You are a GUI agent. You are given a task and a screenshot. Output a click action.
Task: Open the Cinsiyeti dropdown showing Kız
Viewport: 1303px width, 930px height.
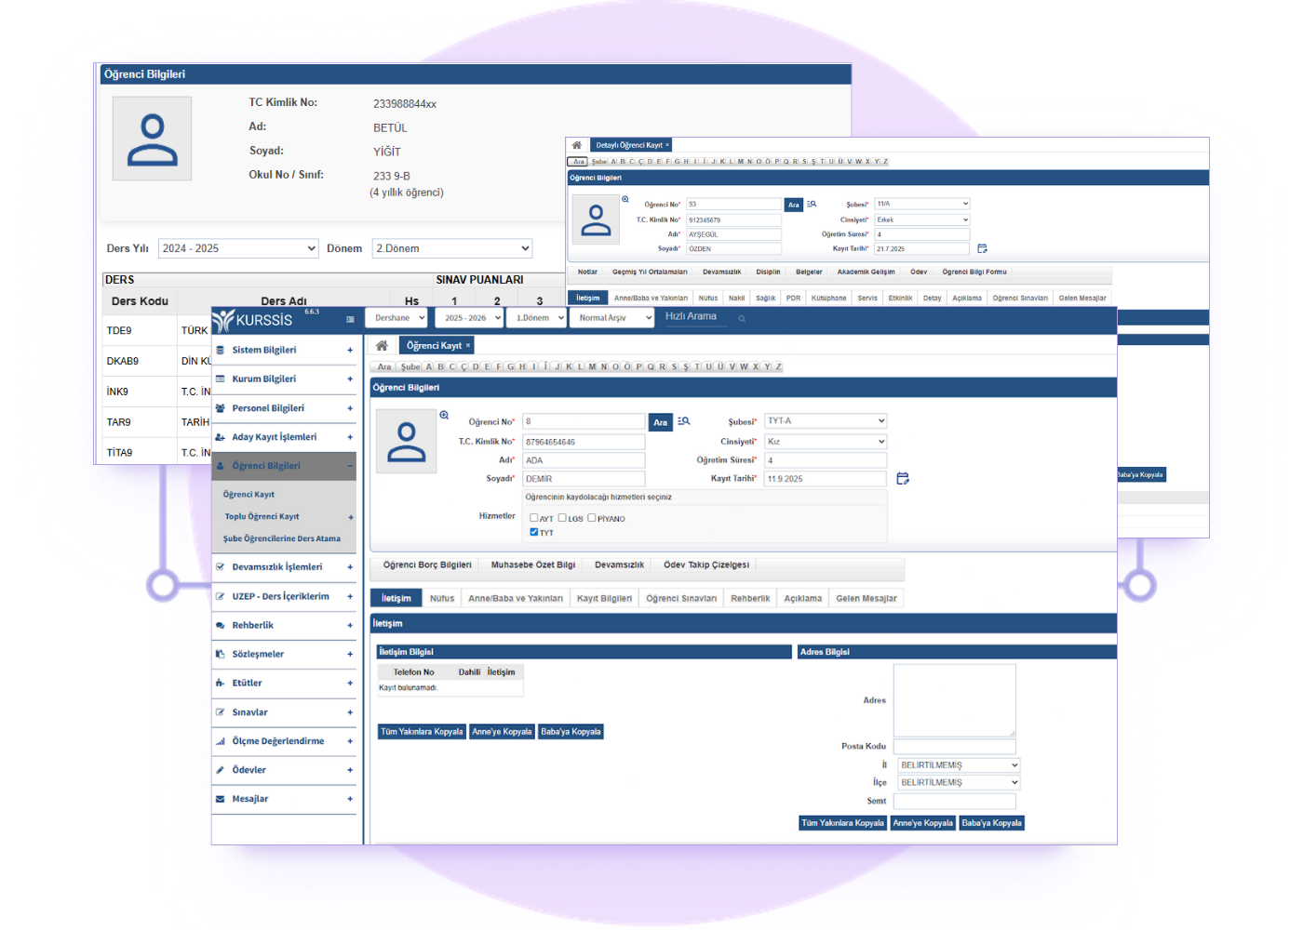tap(826, 442)
